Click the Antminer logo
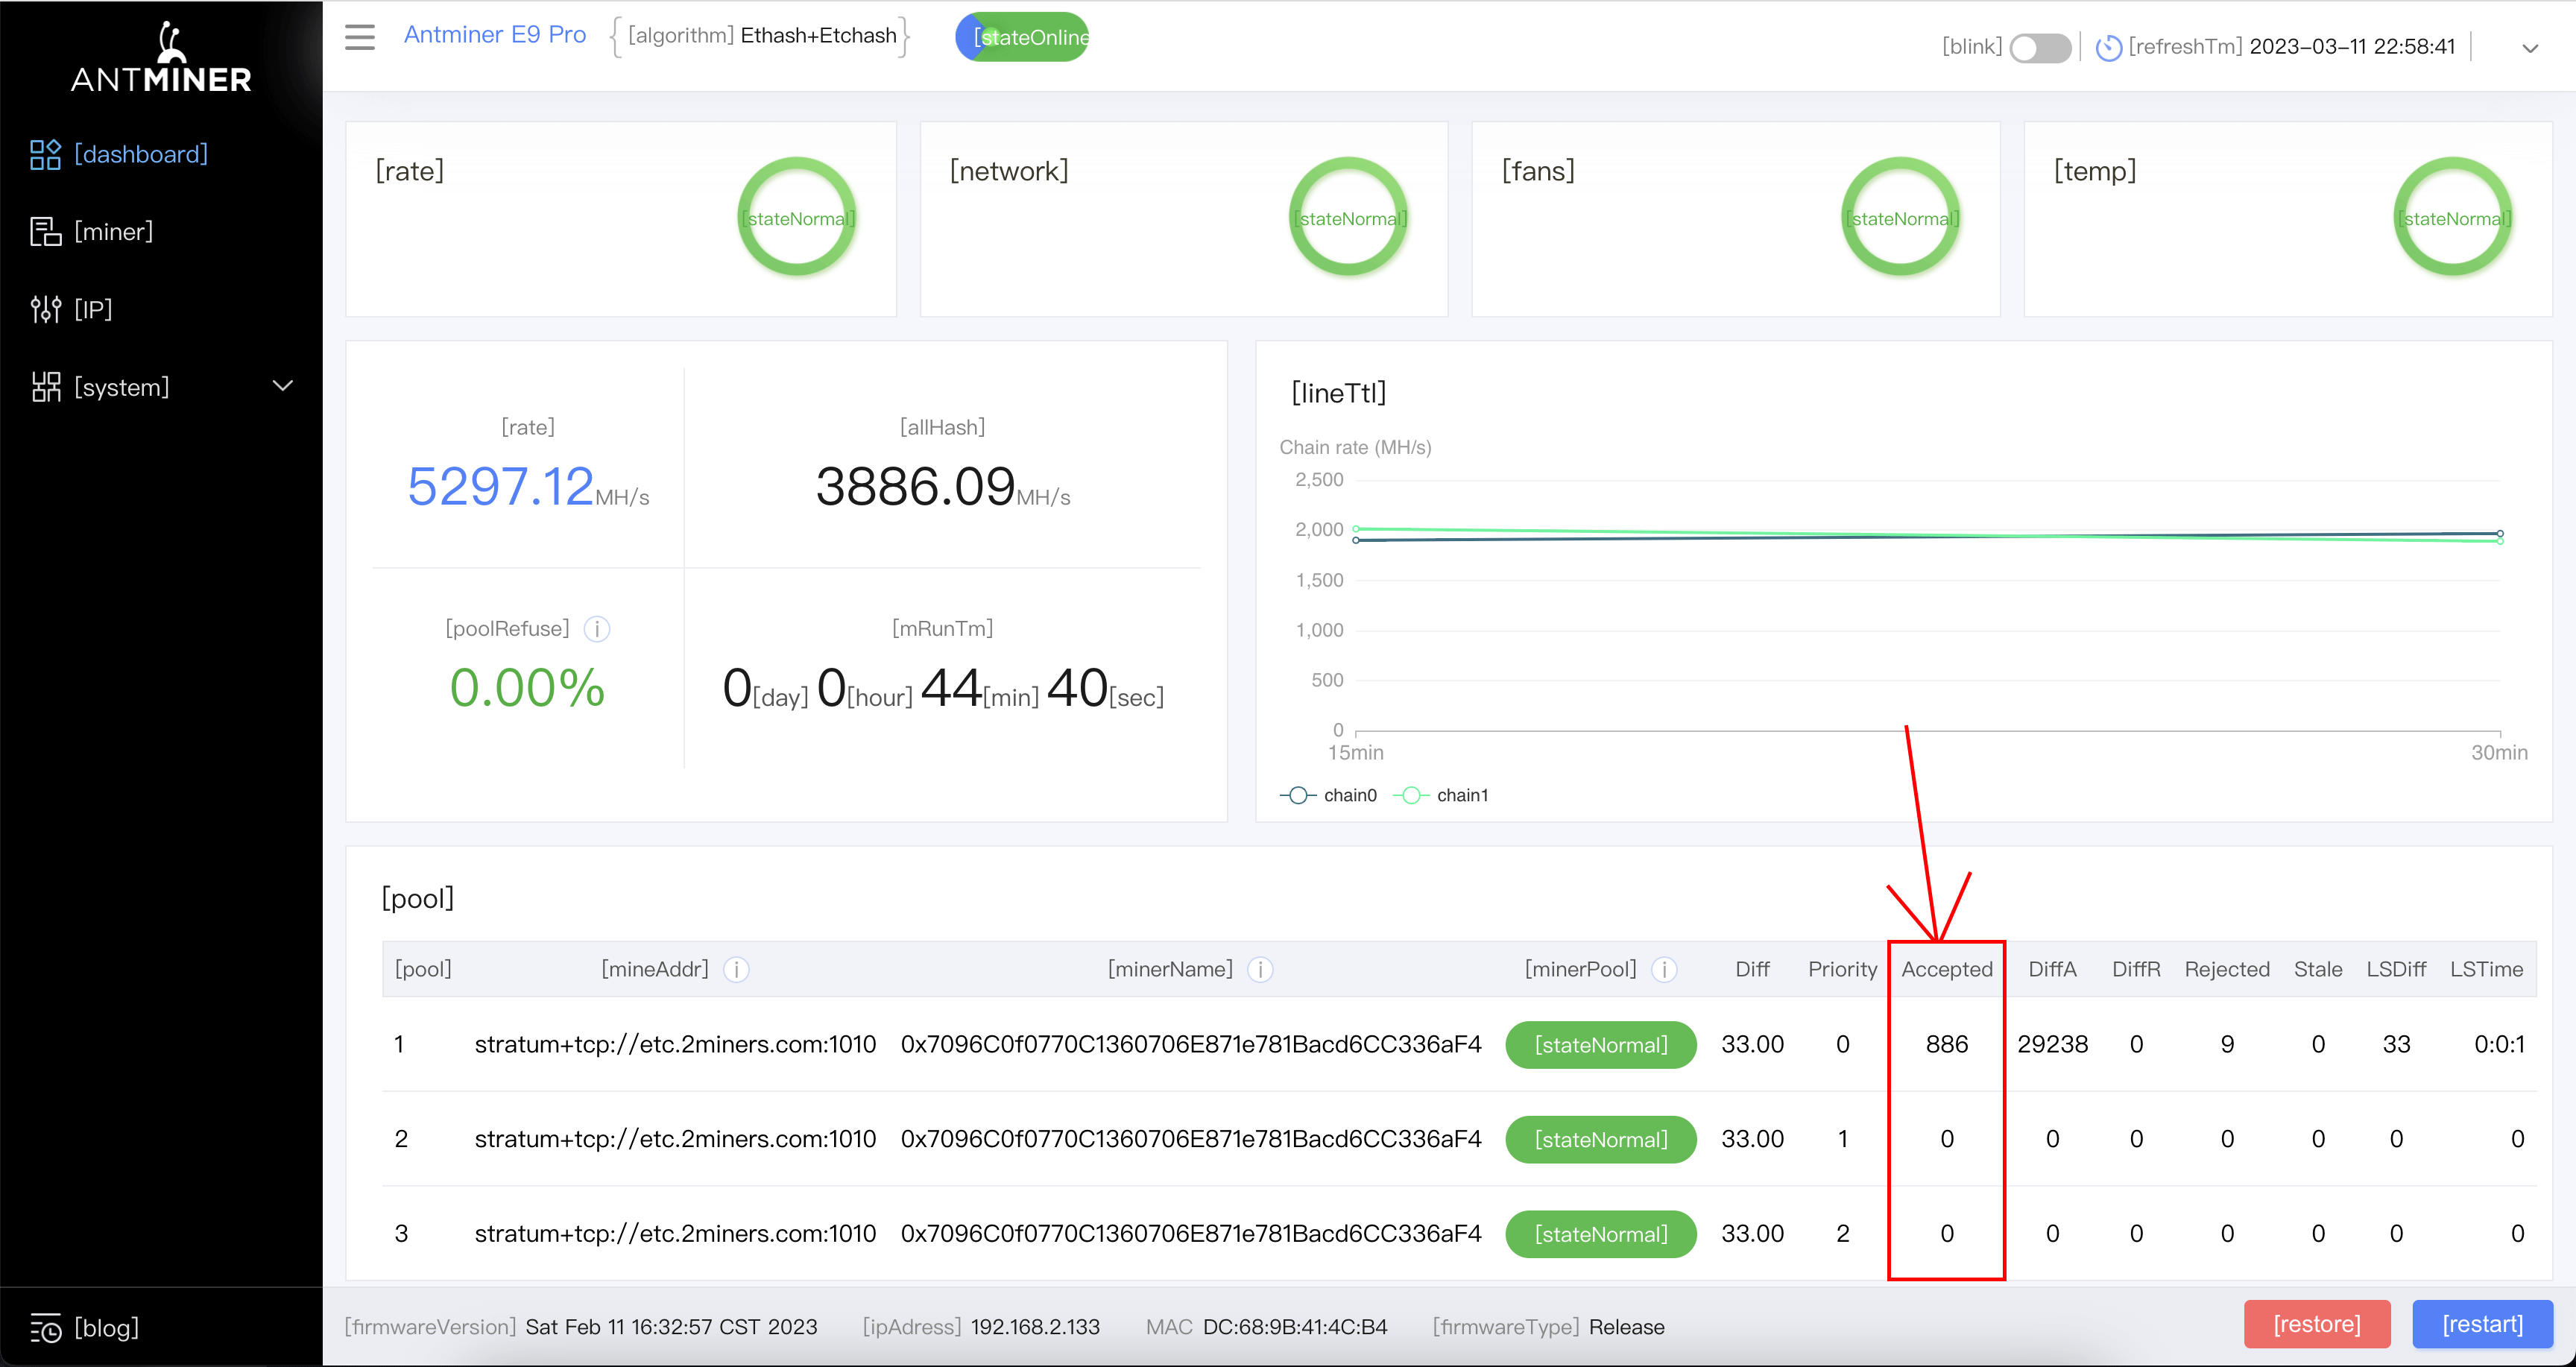Image resolution: width=2576 pixels, height=1367 pixels. 161,60
